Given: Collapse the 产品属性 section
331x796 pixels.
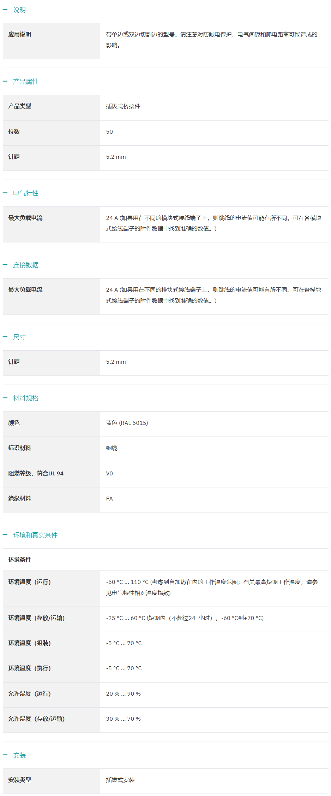Looking at the screenshot, I should point(20,82).
